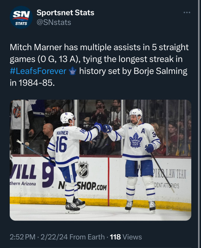
Task: Open the three-dot more options menu
Action: click(187, 13)
